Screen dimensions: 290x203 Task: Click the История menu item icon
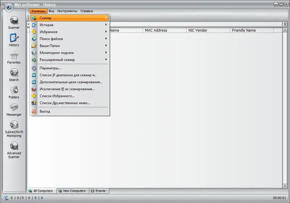click(x=34, y=25)
